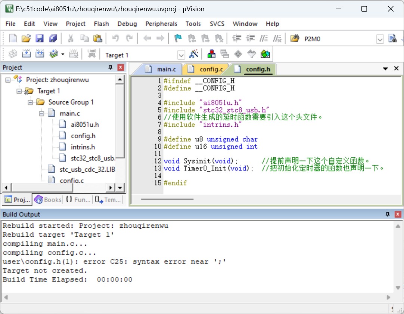Click the syntax error C25 output line

[114, 262]
